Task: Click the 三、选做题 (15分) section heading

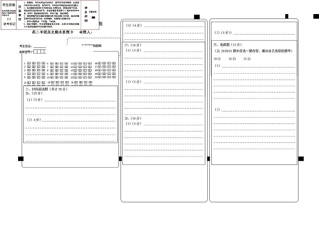Action: click(x=227, y=45)
